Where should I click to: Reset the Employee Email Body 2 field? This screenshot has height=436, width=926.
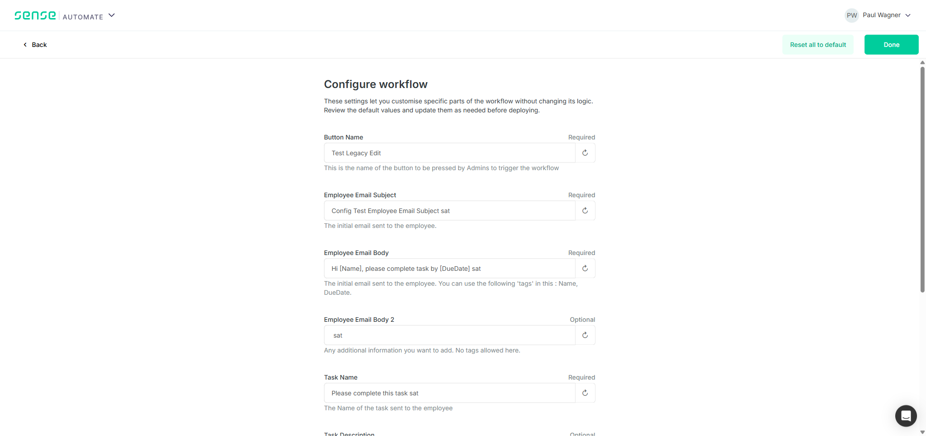[585, 335]
